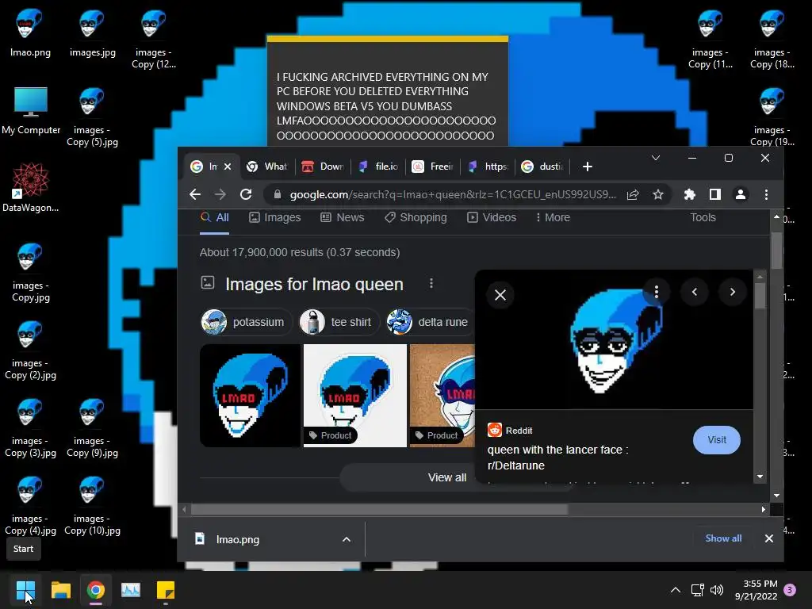The image size is (812, 609).
Task: Open the downloaded lmao.png file
Action: coord(237,539)
